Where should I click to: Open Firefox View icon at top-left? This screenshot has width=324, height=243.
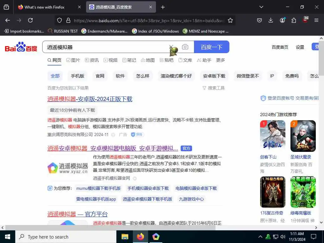tap(6, 7)
